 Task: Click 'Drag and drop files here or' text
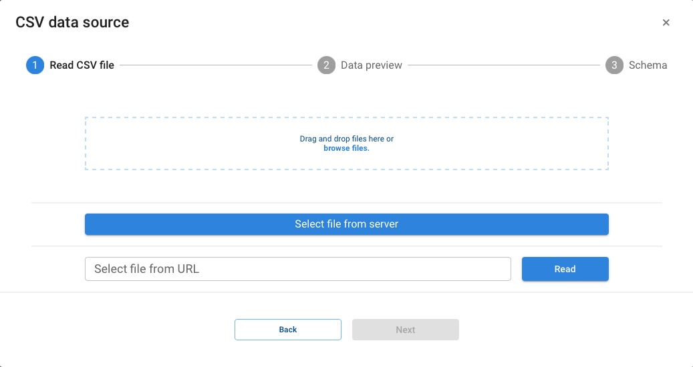pyautogui.click(x=346, y=139)
